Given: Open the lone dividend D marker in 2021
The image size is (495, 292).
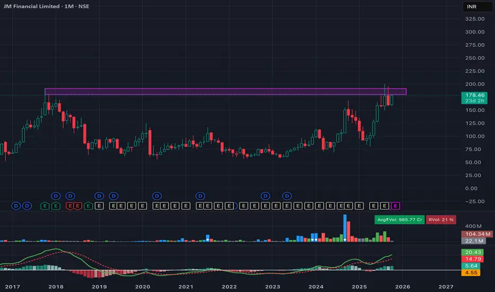Looking at the screenshot, I should 200,196.
